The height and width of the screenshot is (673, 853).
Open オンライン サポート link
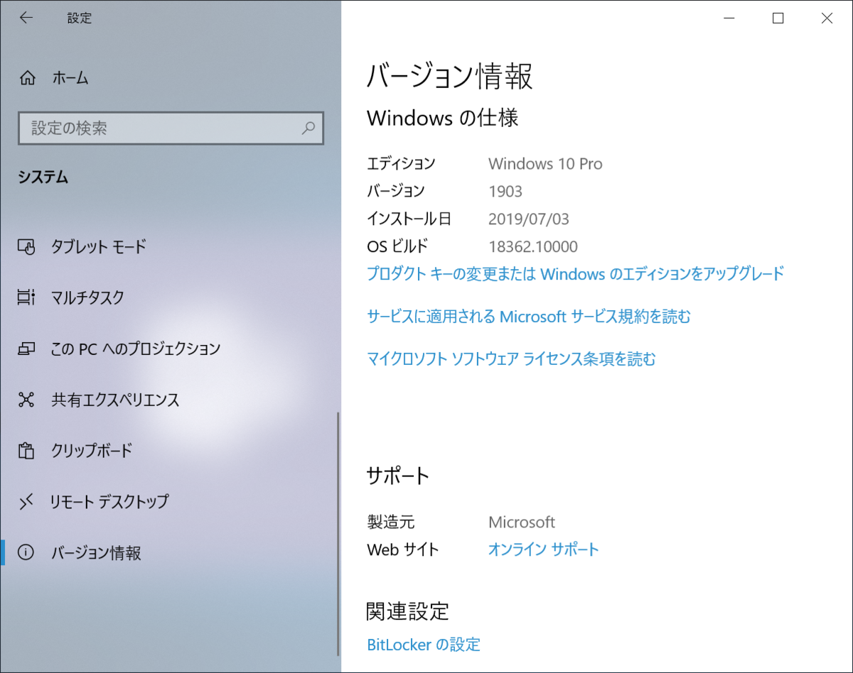[542, 549]
